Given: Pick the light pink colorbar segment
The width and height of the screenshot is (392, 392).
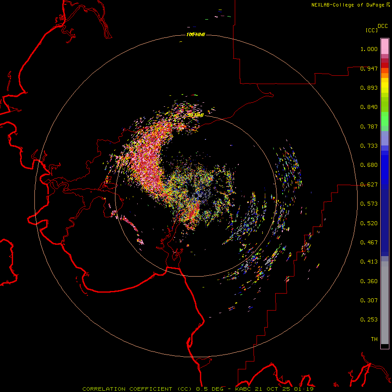Looking at the screenshot, I should [385, 46].
